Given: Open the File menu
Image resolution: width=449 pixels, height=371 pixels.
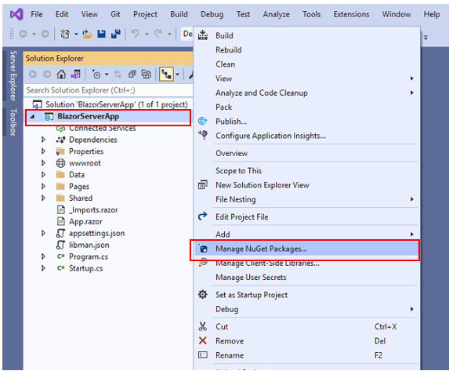Looking at the screenshot, I should [x=37, y=14].
